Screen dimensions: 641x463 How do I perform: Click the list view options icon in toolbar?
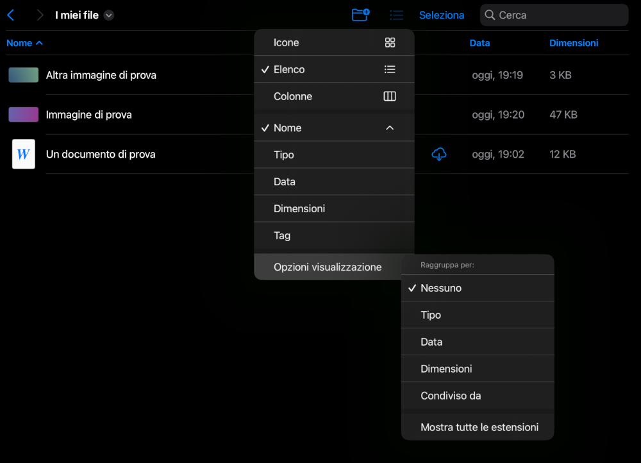pyautogui.click(x=396, y=15)
